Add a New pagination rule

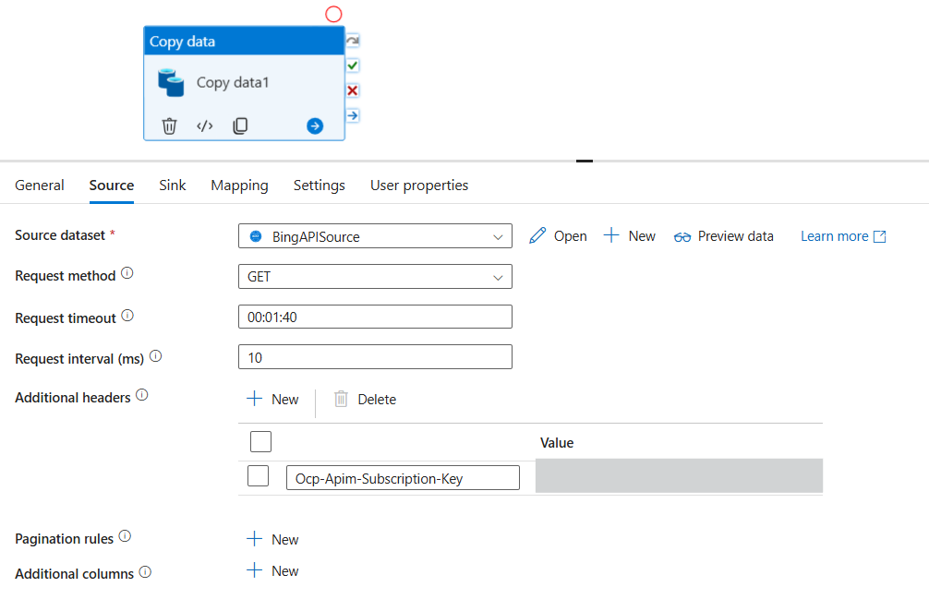click(x=272, y=539)
